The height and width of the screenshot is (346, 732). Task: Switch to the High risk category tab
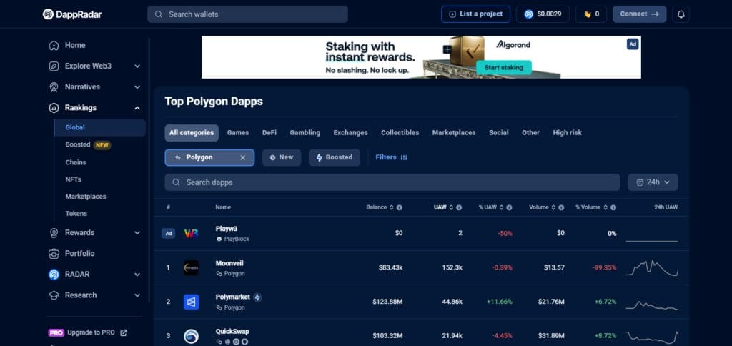(567, 133)
